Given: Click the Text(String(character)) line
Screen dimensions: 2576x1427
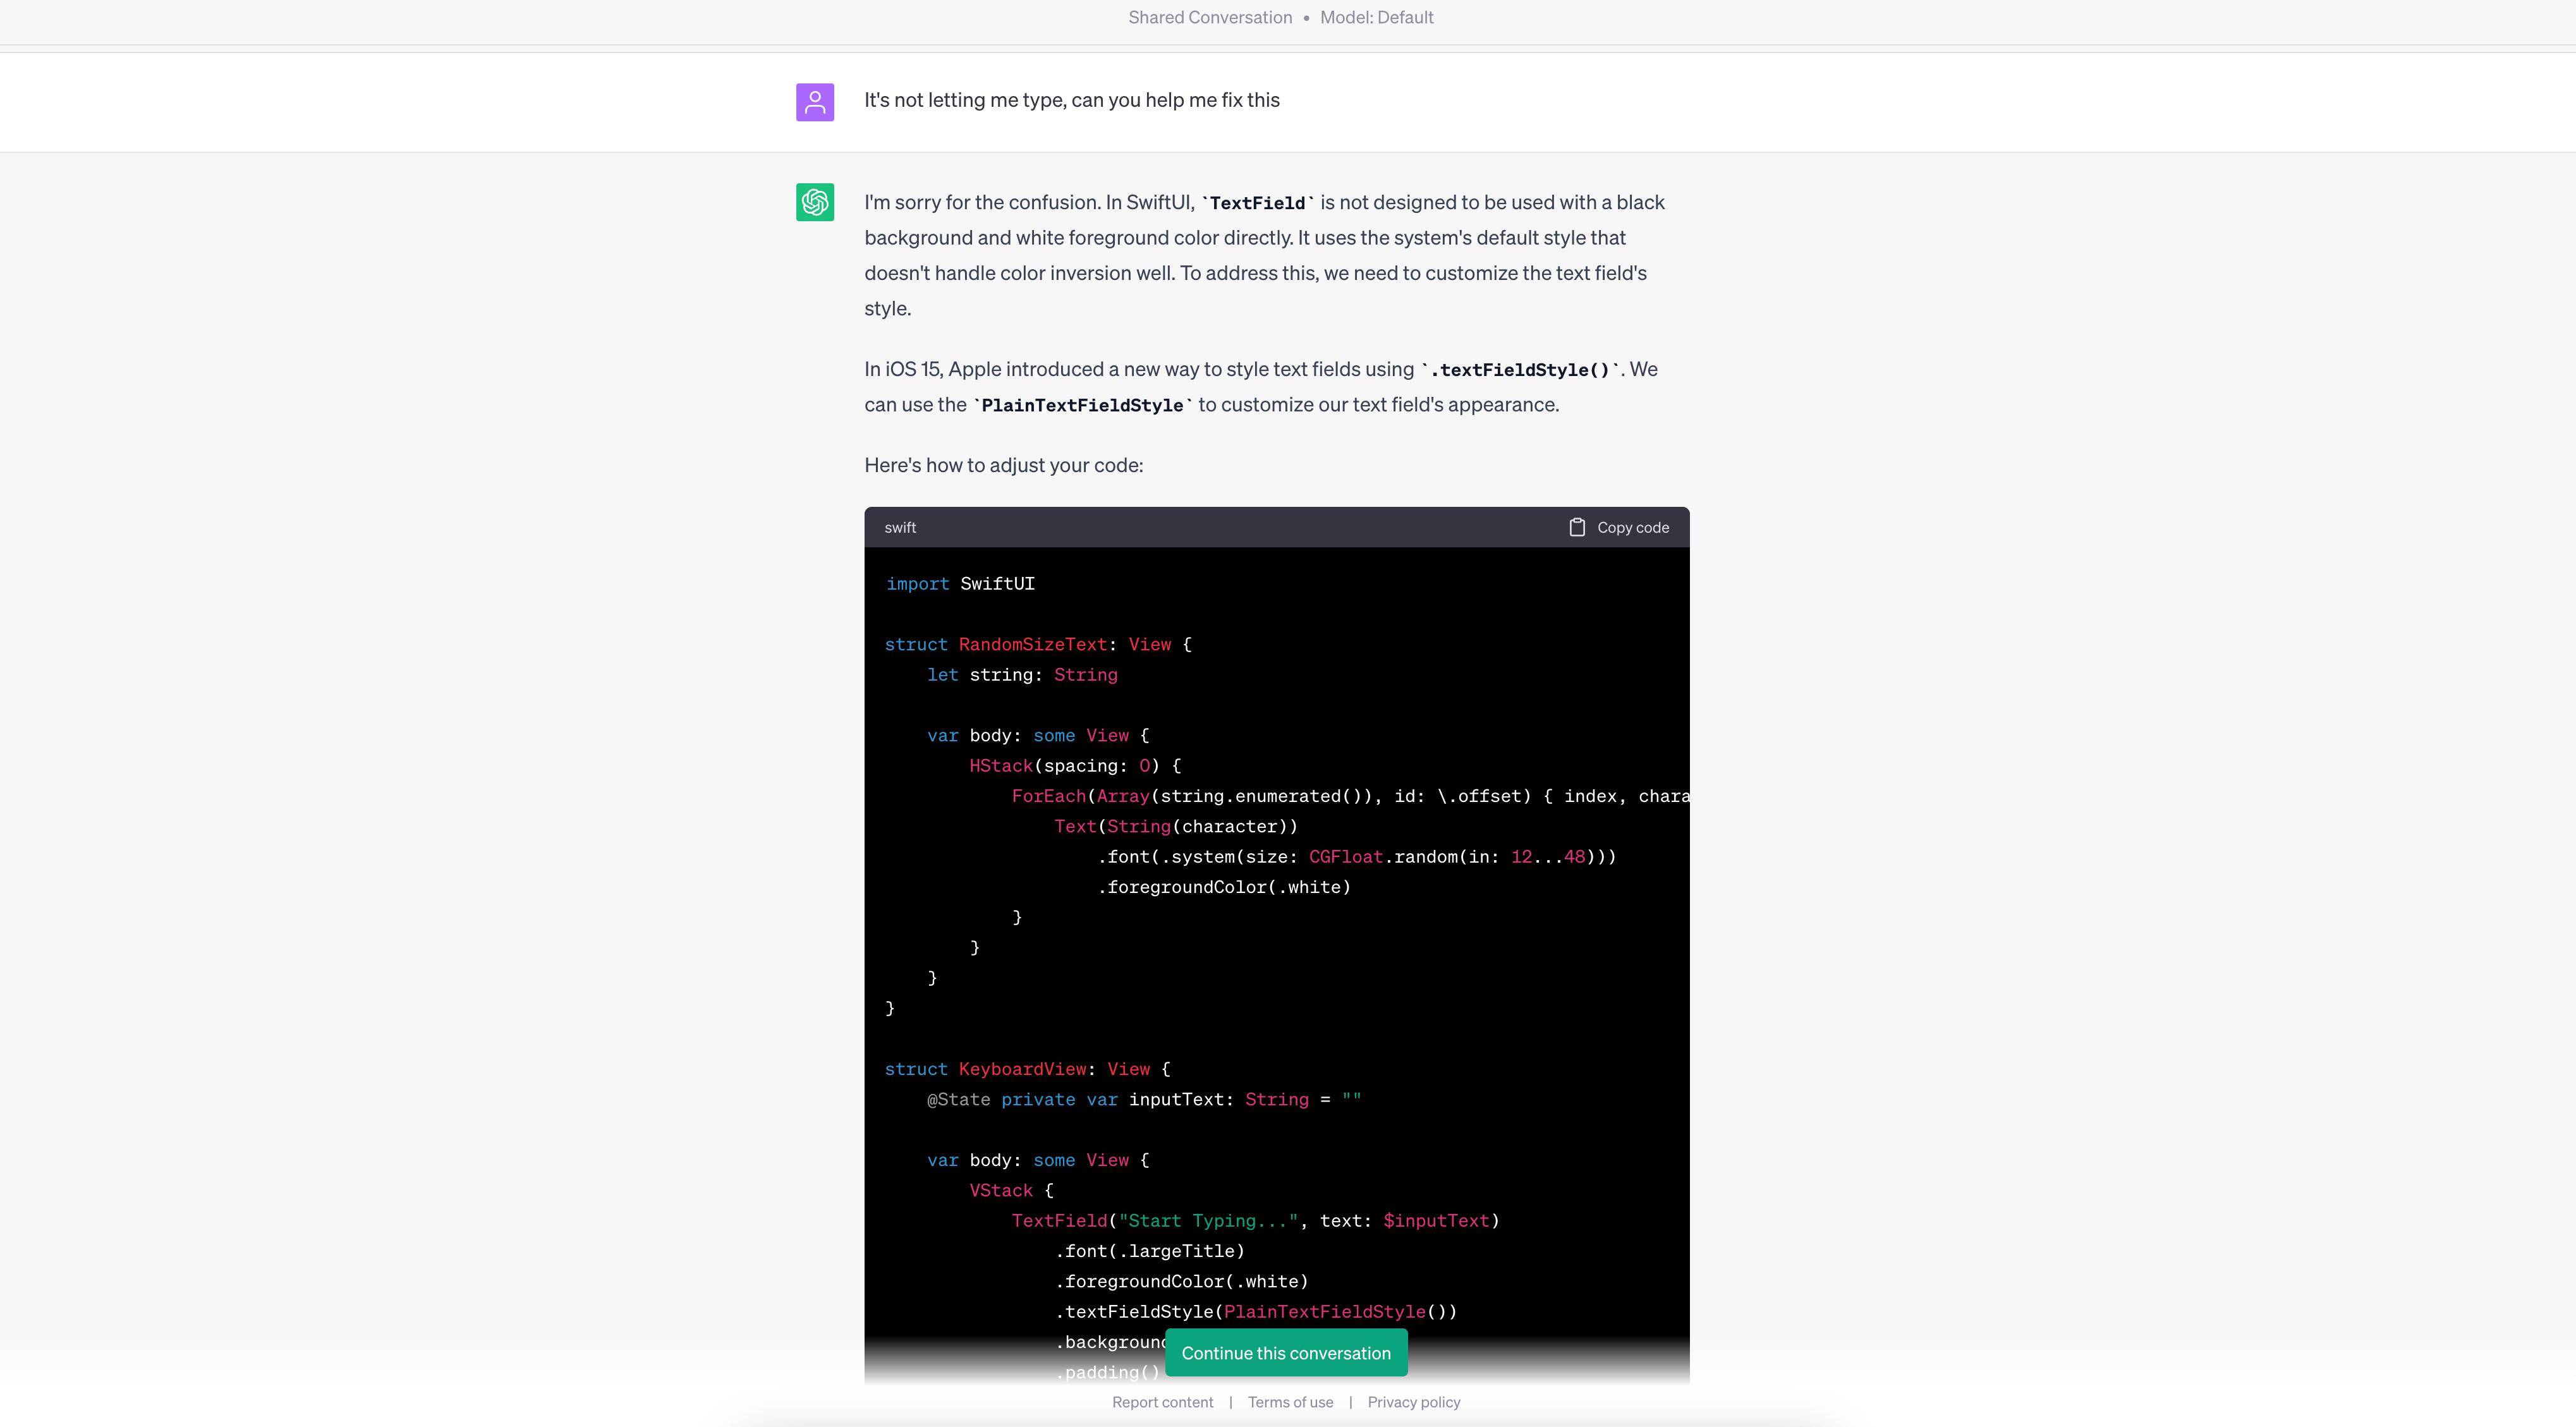Looking at the screenshot, I should coord(1176,827).
